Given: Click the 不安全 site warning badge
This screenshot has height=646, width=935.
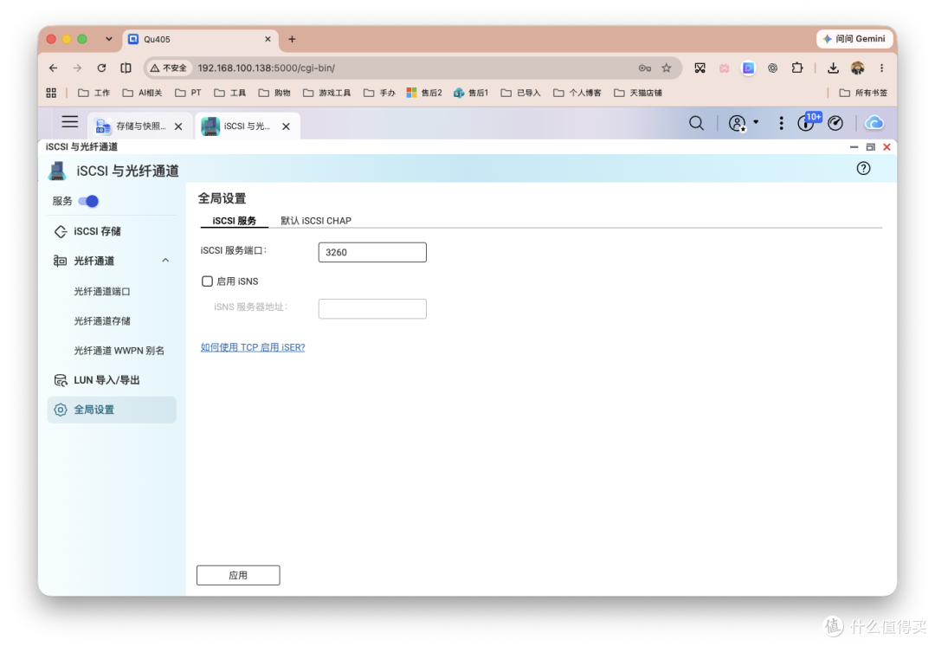Looking at the screenshot, I should point(169,68).
